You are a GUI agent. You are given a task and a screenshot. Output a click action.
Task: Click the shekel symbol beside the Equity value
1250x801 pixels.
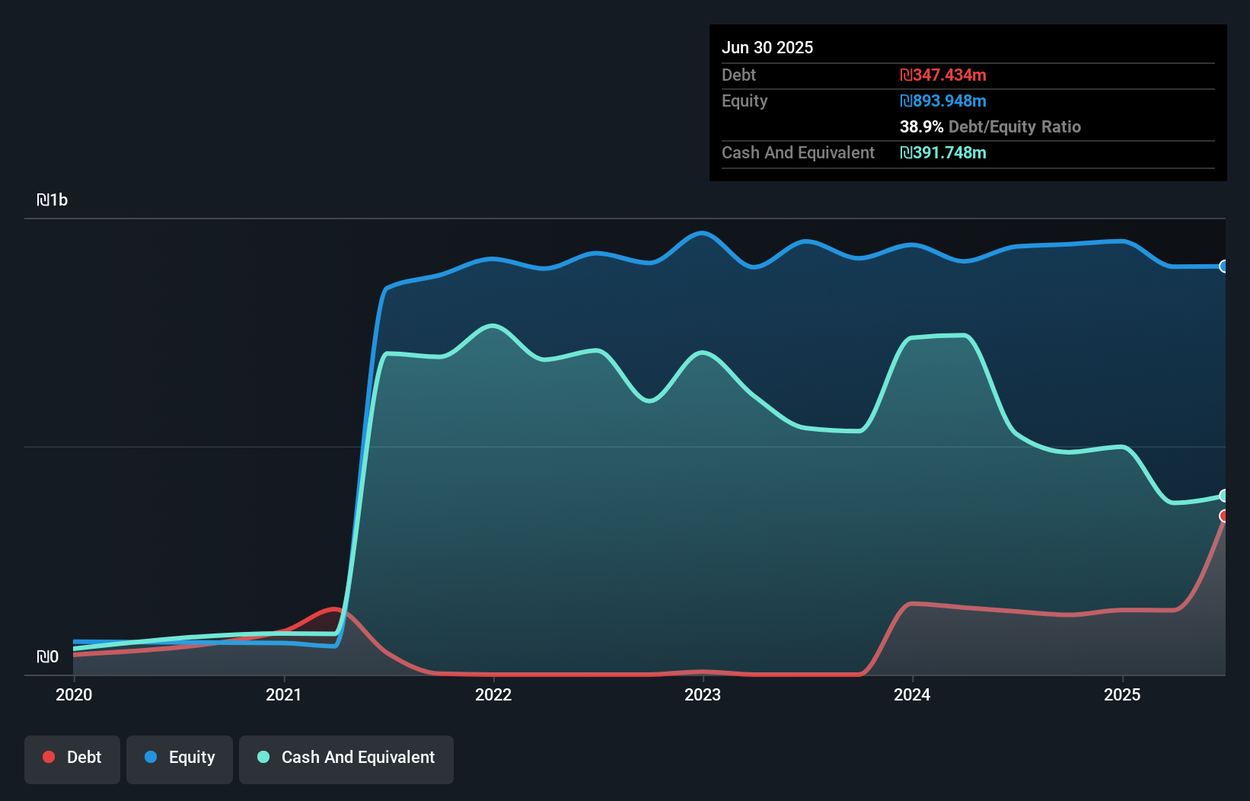tap(906, 101)
